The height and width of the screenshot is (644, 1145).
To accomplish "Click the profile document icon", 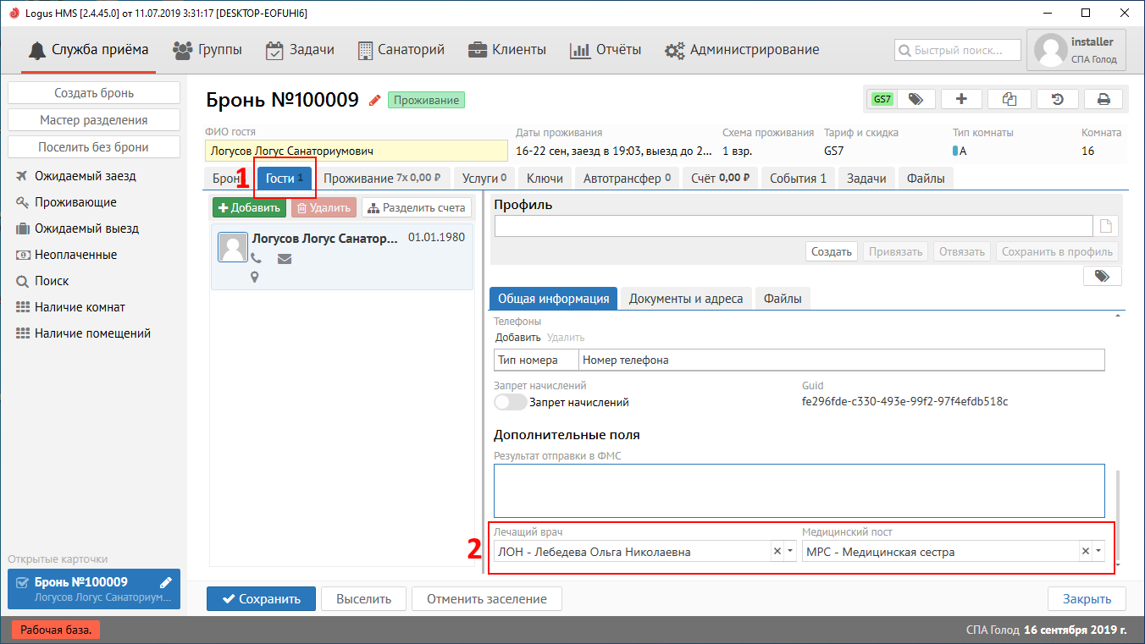I will [x=1104, y=226].
